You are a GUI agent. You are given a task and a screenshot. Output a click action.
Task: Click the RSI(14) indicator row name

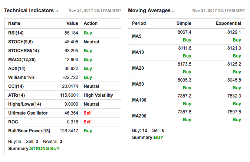point(16,33)
